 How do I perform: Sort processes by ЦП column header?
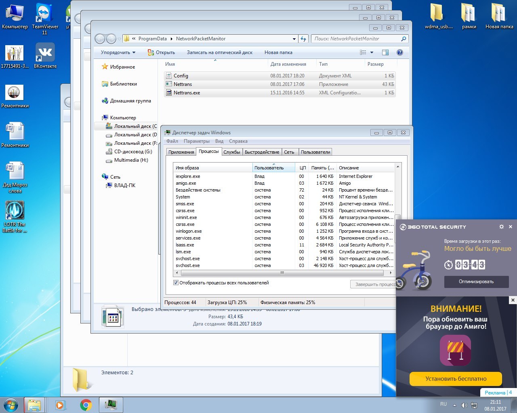tap(302, 168)
